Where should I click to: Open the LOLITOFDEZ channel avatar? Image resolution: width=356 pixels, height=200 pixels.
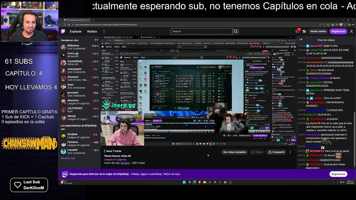pyautogui.click(x=63, y=110)
